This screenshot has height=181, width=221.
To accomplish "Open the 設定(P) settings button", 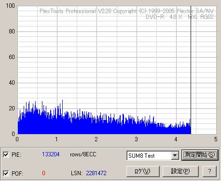I will [x=180, y=171].
